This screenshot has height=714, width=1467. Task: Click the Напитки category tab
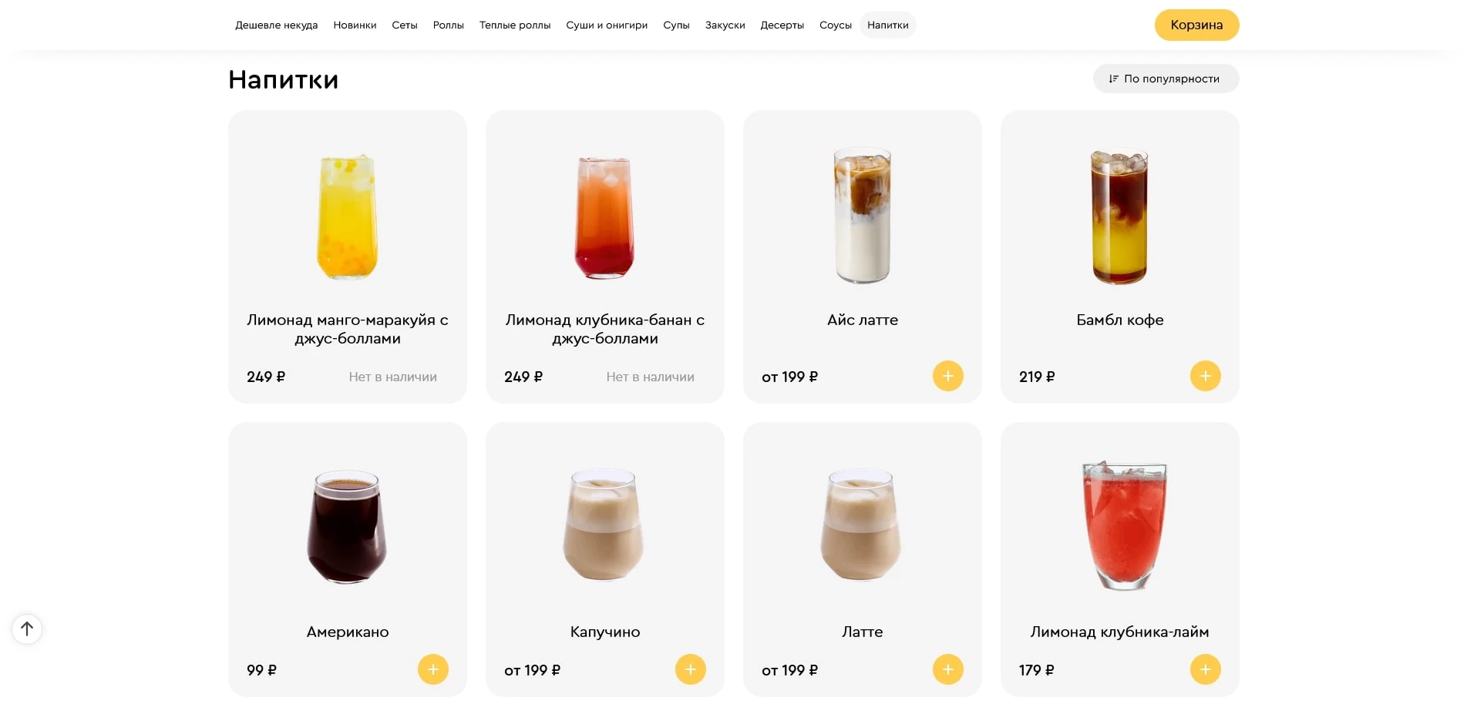point(887,25)
